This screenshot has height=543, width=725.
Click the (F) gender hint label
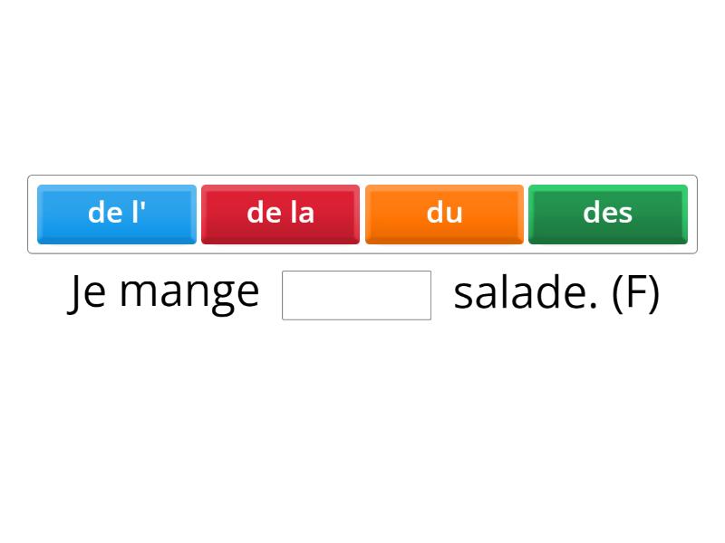(639, 291)
